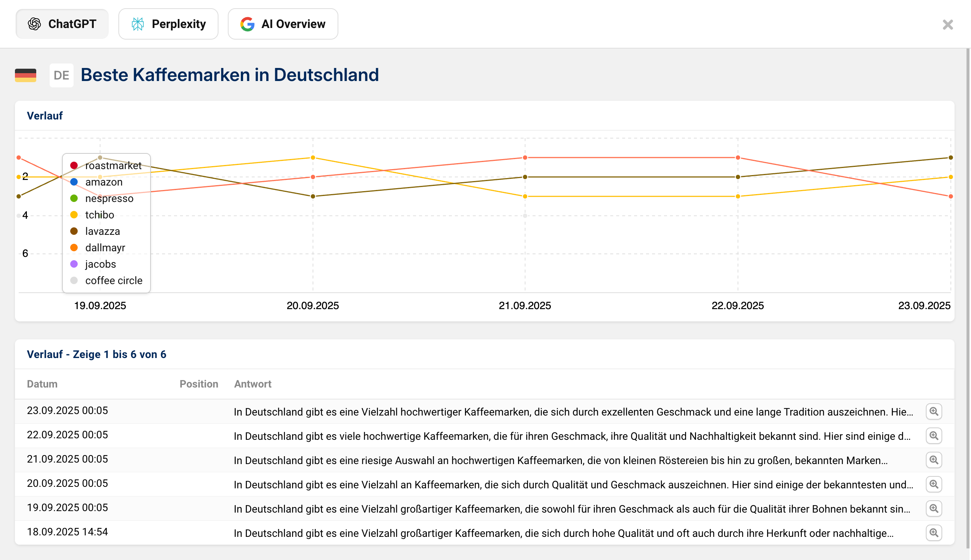Dismiss the panel with the X button
971x560 pixels.
947,25
